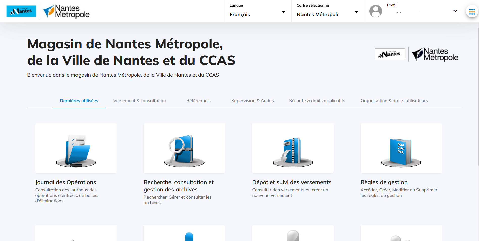Image resolution: width=479 pixels, height=241 pixels.
Task: Switch to the Référentiels tab
Action: click(x=198, y=101)
